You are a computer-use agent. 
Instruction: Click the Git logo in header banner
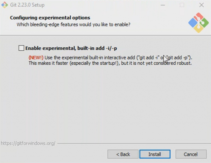click(x=198, y=23)
